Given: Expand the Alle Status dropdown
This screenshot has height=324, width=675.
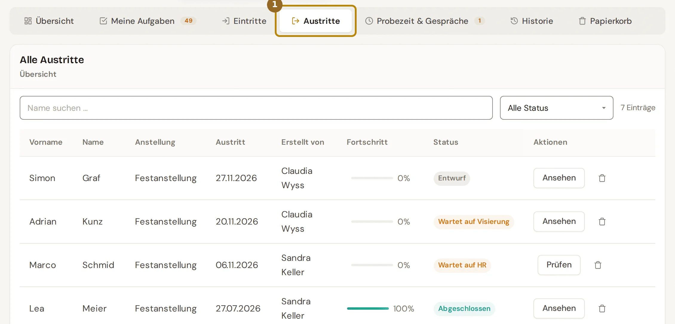Looking at the screenshot, I should (x=556, y=108).
